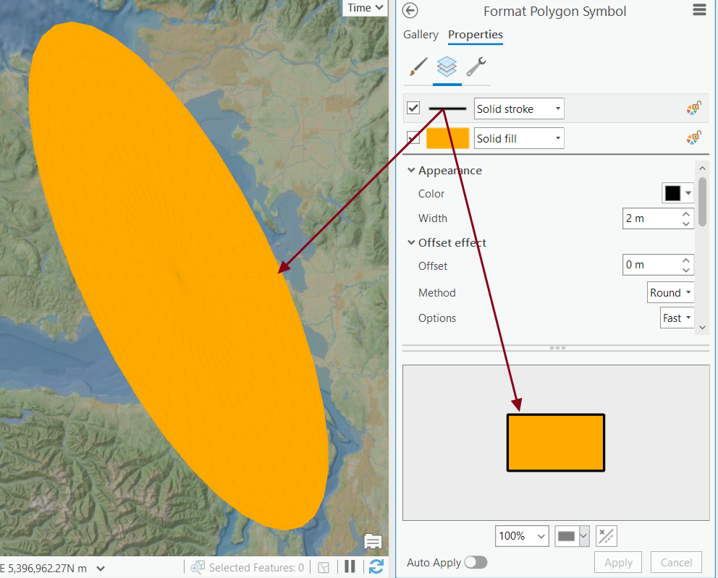This screenshot has width=718, height=578.
Task: Check the Solid fill layer checkbox
Action: coord(413,137)
